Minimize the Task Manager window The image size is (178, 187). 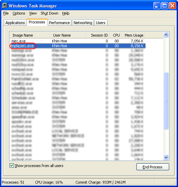click(x=157, y=6)
